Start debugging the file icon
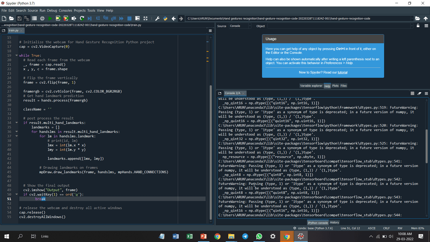430x242 pixels. click(x=90, y=19)
